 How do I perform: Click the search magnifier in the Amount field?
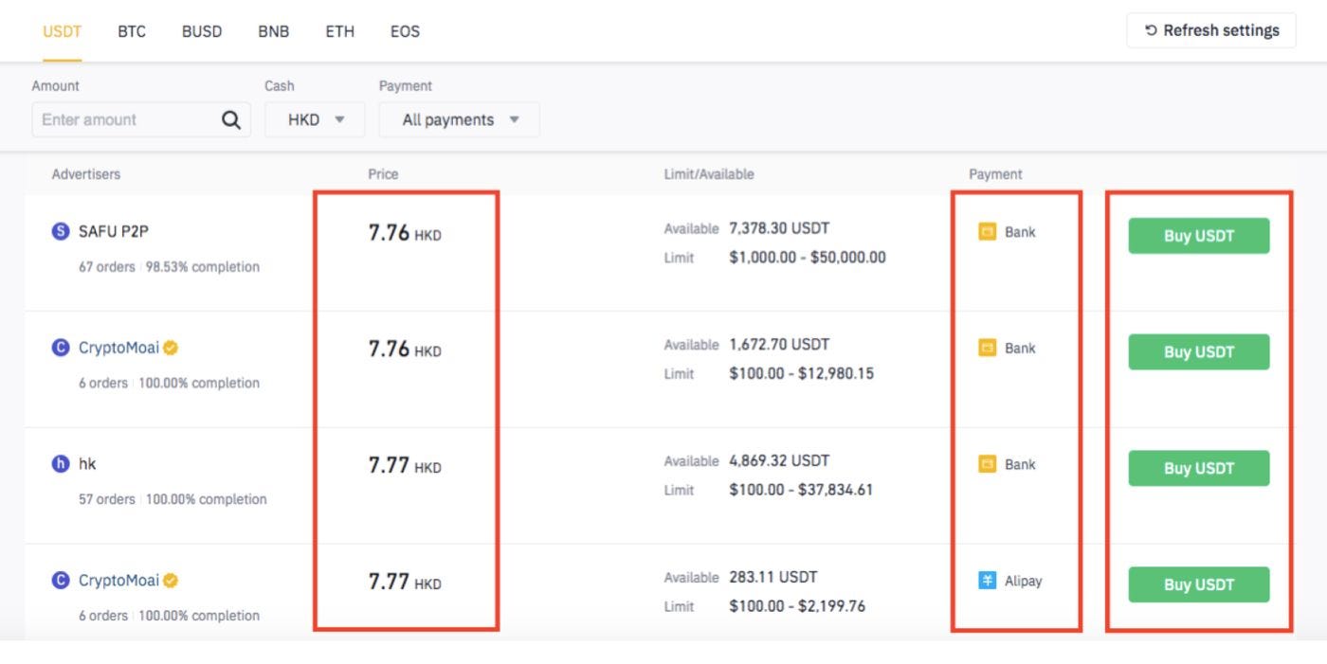point(230,119)
